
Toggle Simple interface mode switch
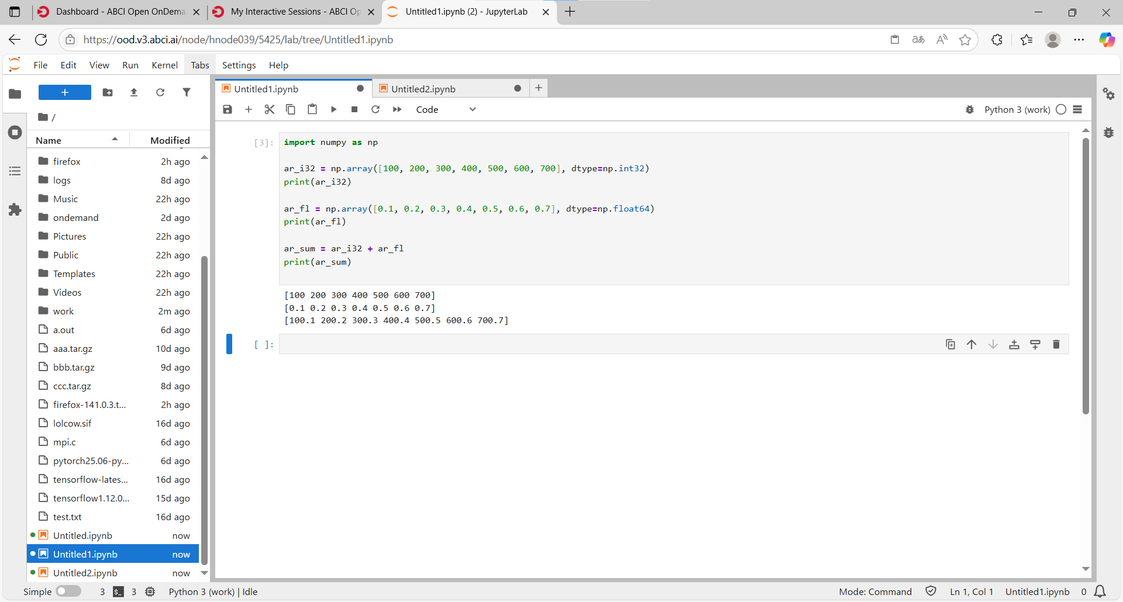pyautogui.click(x=68, y=591)
